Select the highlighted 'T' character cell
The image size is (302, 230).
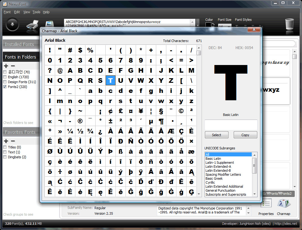click(111, 80)
